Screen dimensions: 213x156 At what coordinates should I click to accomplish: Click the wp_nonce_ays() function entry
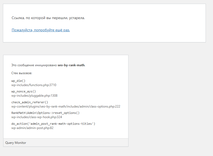[23, 91]
